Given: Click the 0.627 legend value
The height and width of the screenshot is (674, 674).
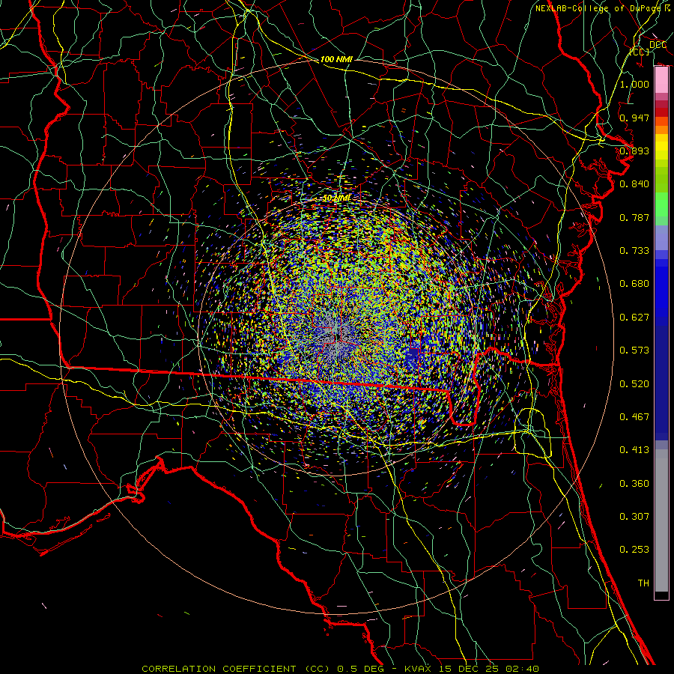Looking at the screenshot, I should [634, 317].
